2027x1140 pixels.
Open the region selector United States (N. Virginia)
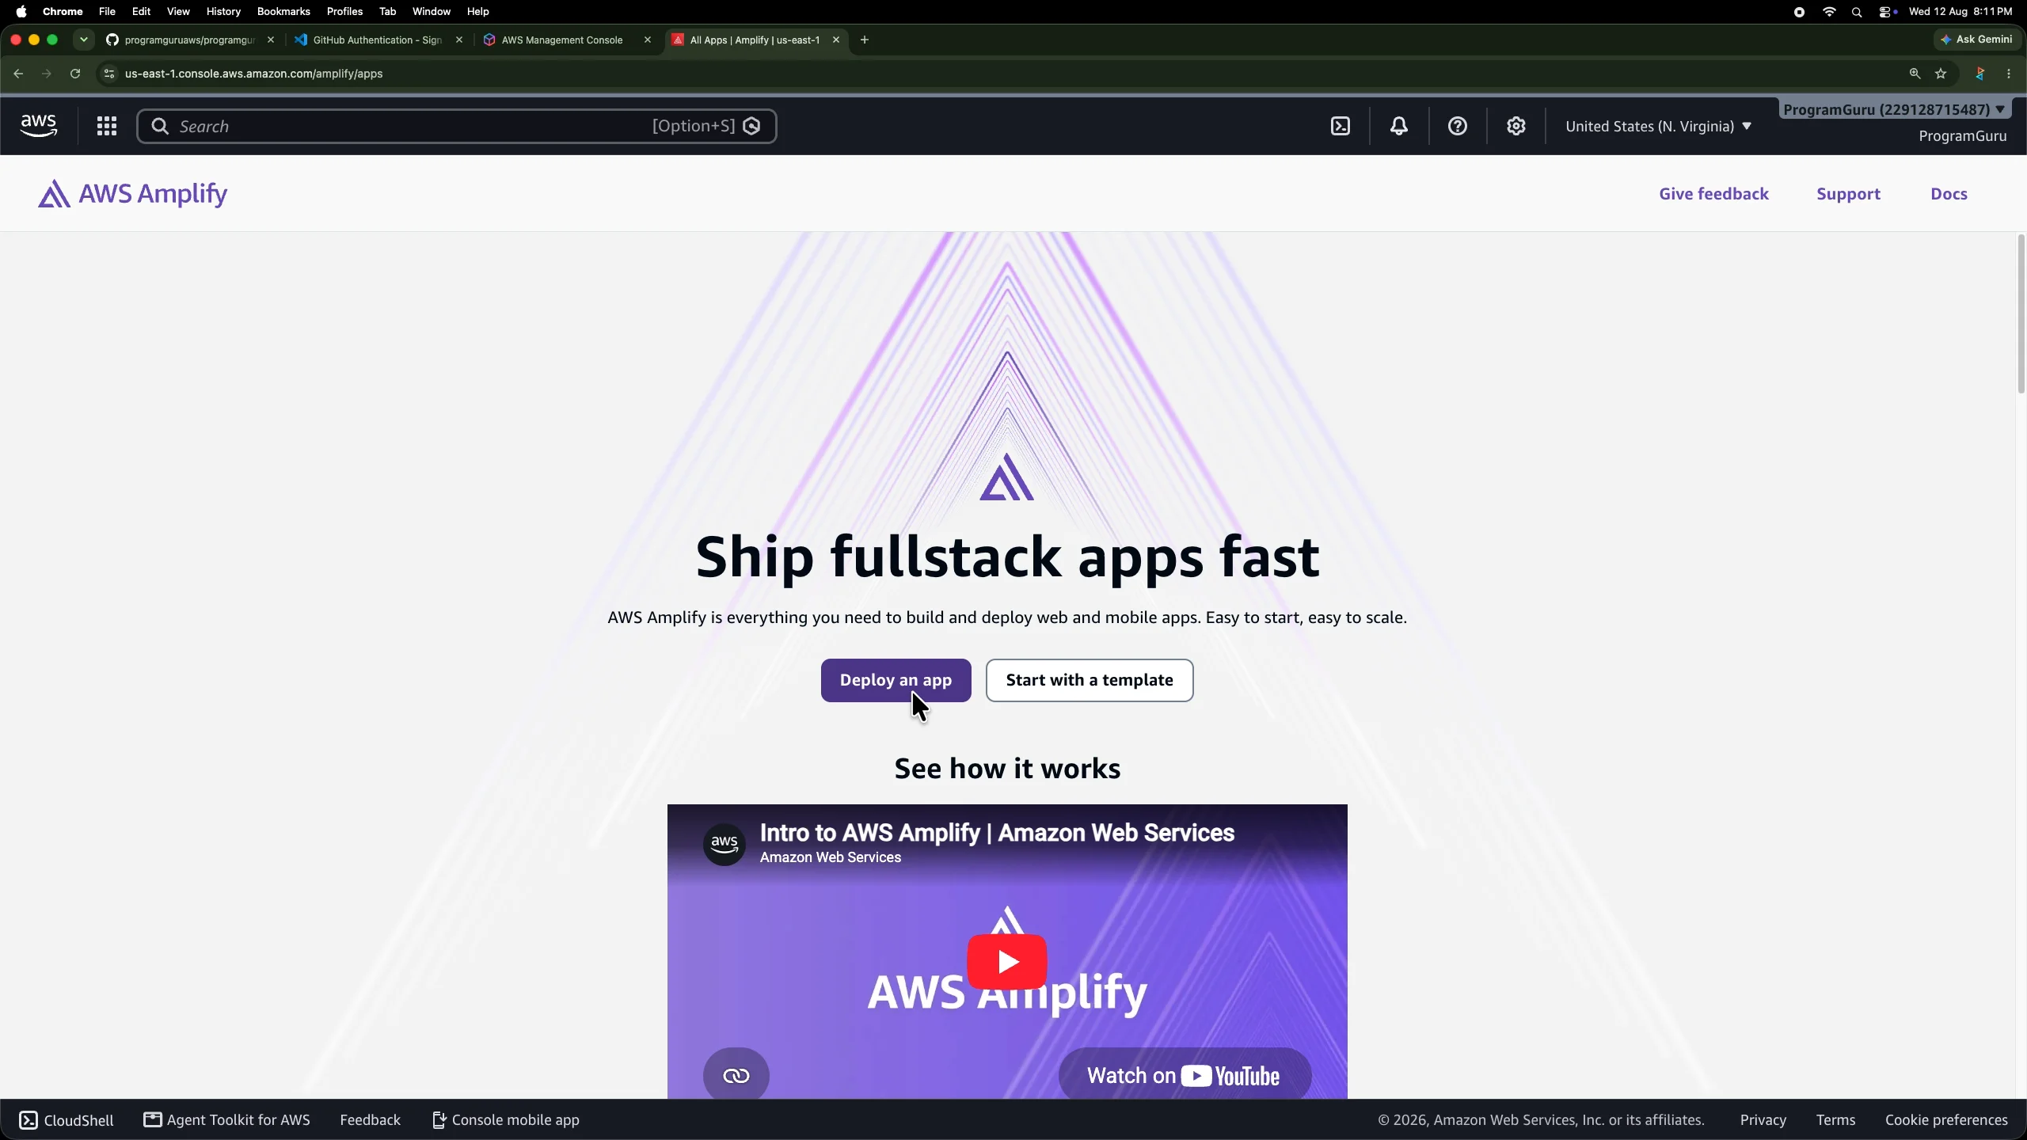1658,126
